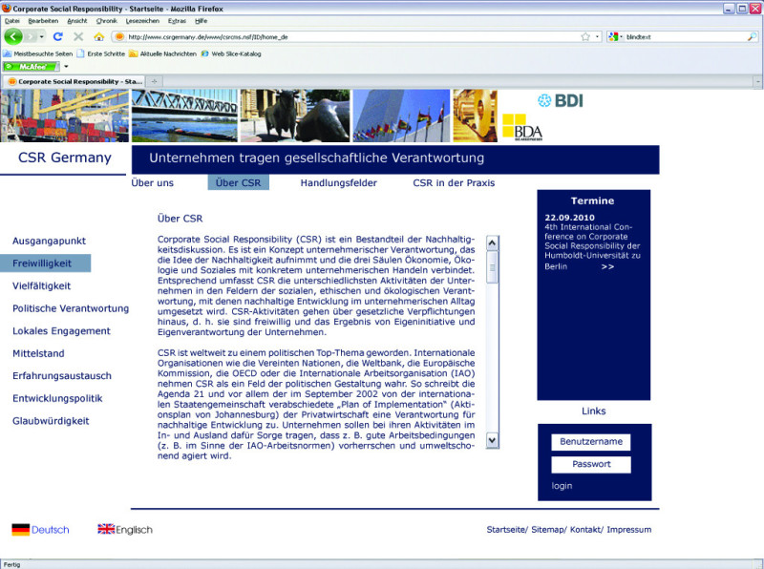Bookmark this page with the star icon
764x569 pixels.
click(x=584, y=36)
